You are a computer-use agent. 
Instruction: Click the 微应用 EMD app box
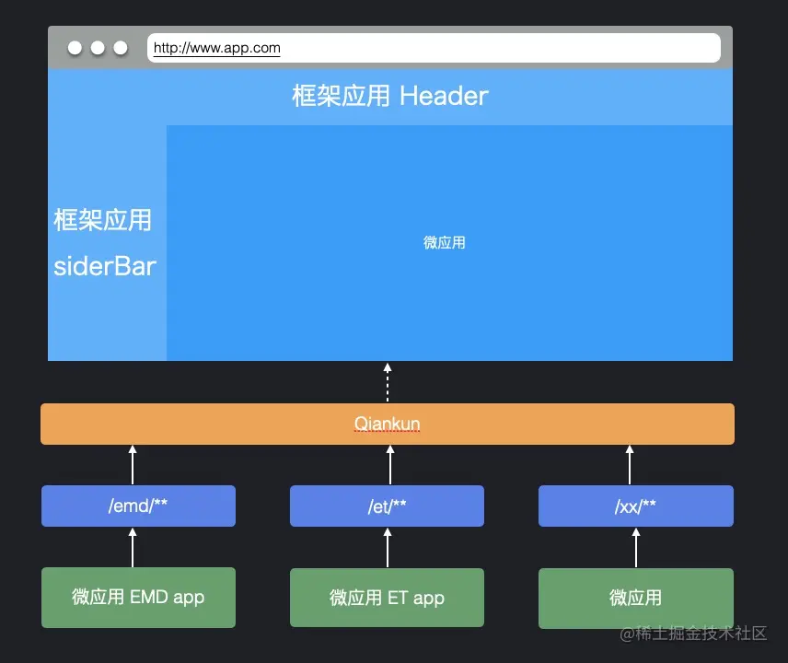click(138, 597)
